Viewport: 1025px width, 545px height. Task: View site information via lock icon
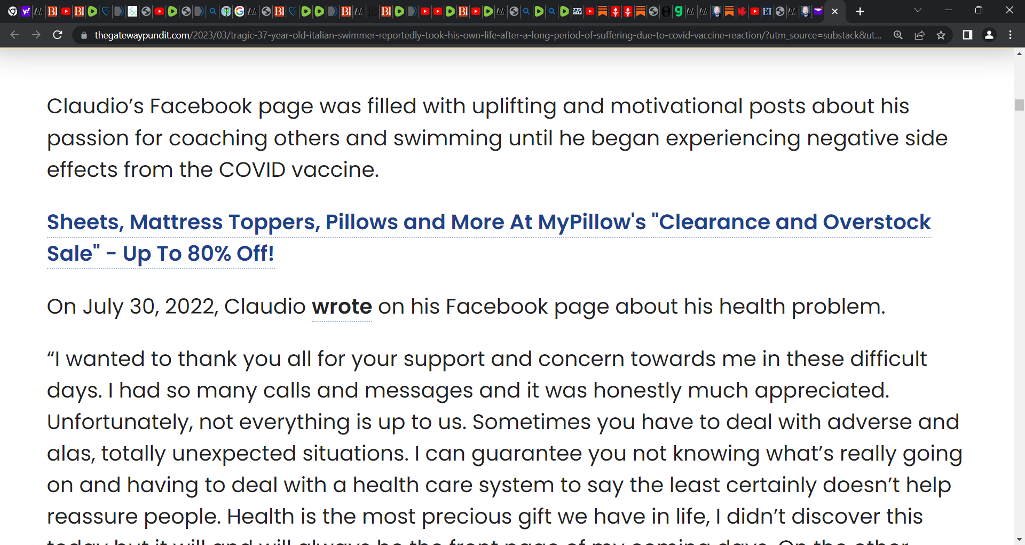pos(84,35)
